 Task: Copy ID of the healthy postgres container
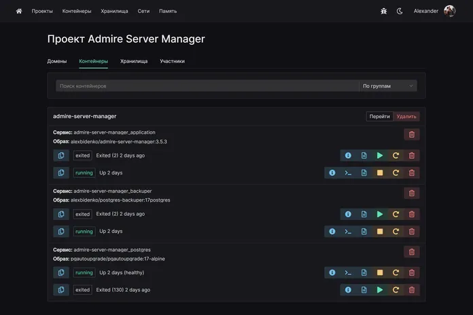pyautogui.click(x=61, y=273)
